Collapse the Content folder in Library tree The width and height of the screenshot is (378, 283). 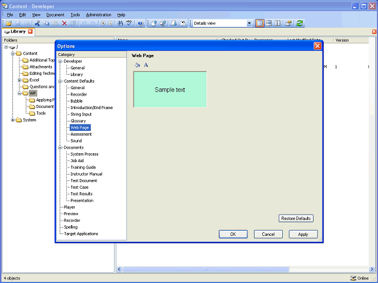13,54
